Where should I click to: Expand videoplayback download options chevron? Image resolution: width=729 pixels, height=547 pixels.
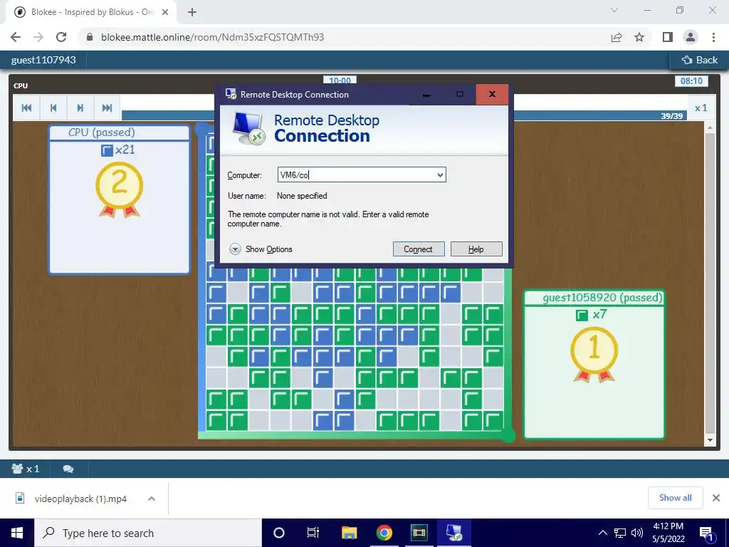click(x=152, y=499)
